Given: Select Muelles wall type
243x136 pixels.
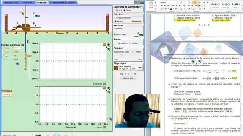Looking at the screenshot, I should (x=130, y=43).
